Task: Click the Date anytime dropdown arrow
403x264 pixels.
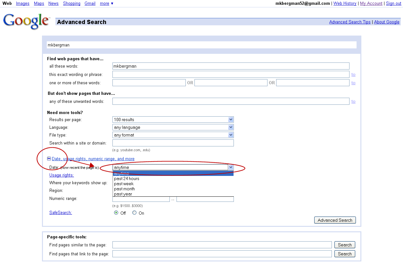Action: [x=231, y=167]
